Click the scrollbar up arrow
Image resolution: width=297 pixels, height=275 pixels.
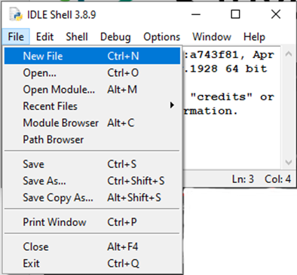click(x=289, y=53)
